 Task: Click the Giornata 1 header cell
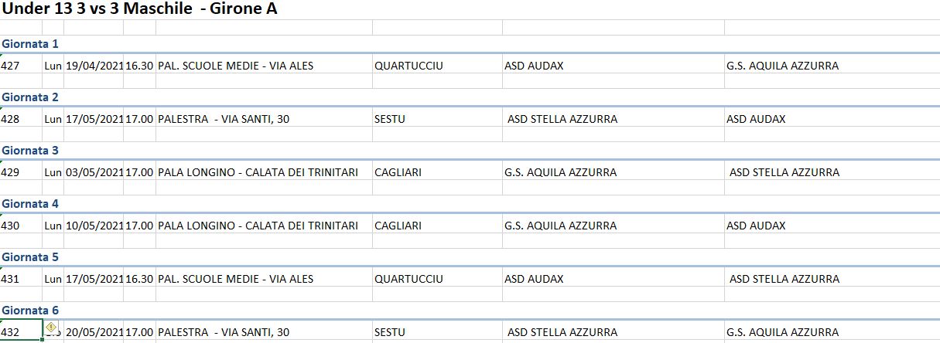(29, 44)
